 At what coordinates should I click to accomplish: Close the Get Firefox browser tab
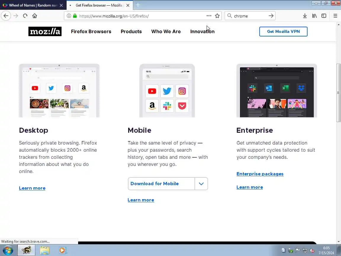128,5
